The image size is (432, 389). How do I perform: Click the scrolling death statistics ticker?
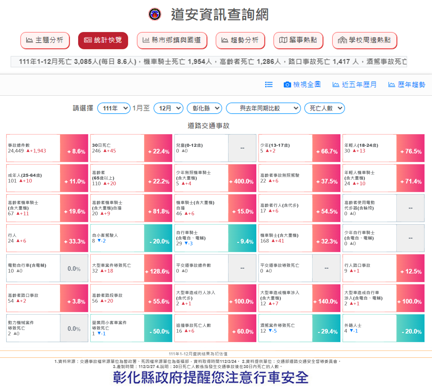pos(209,62)
